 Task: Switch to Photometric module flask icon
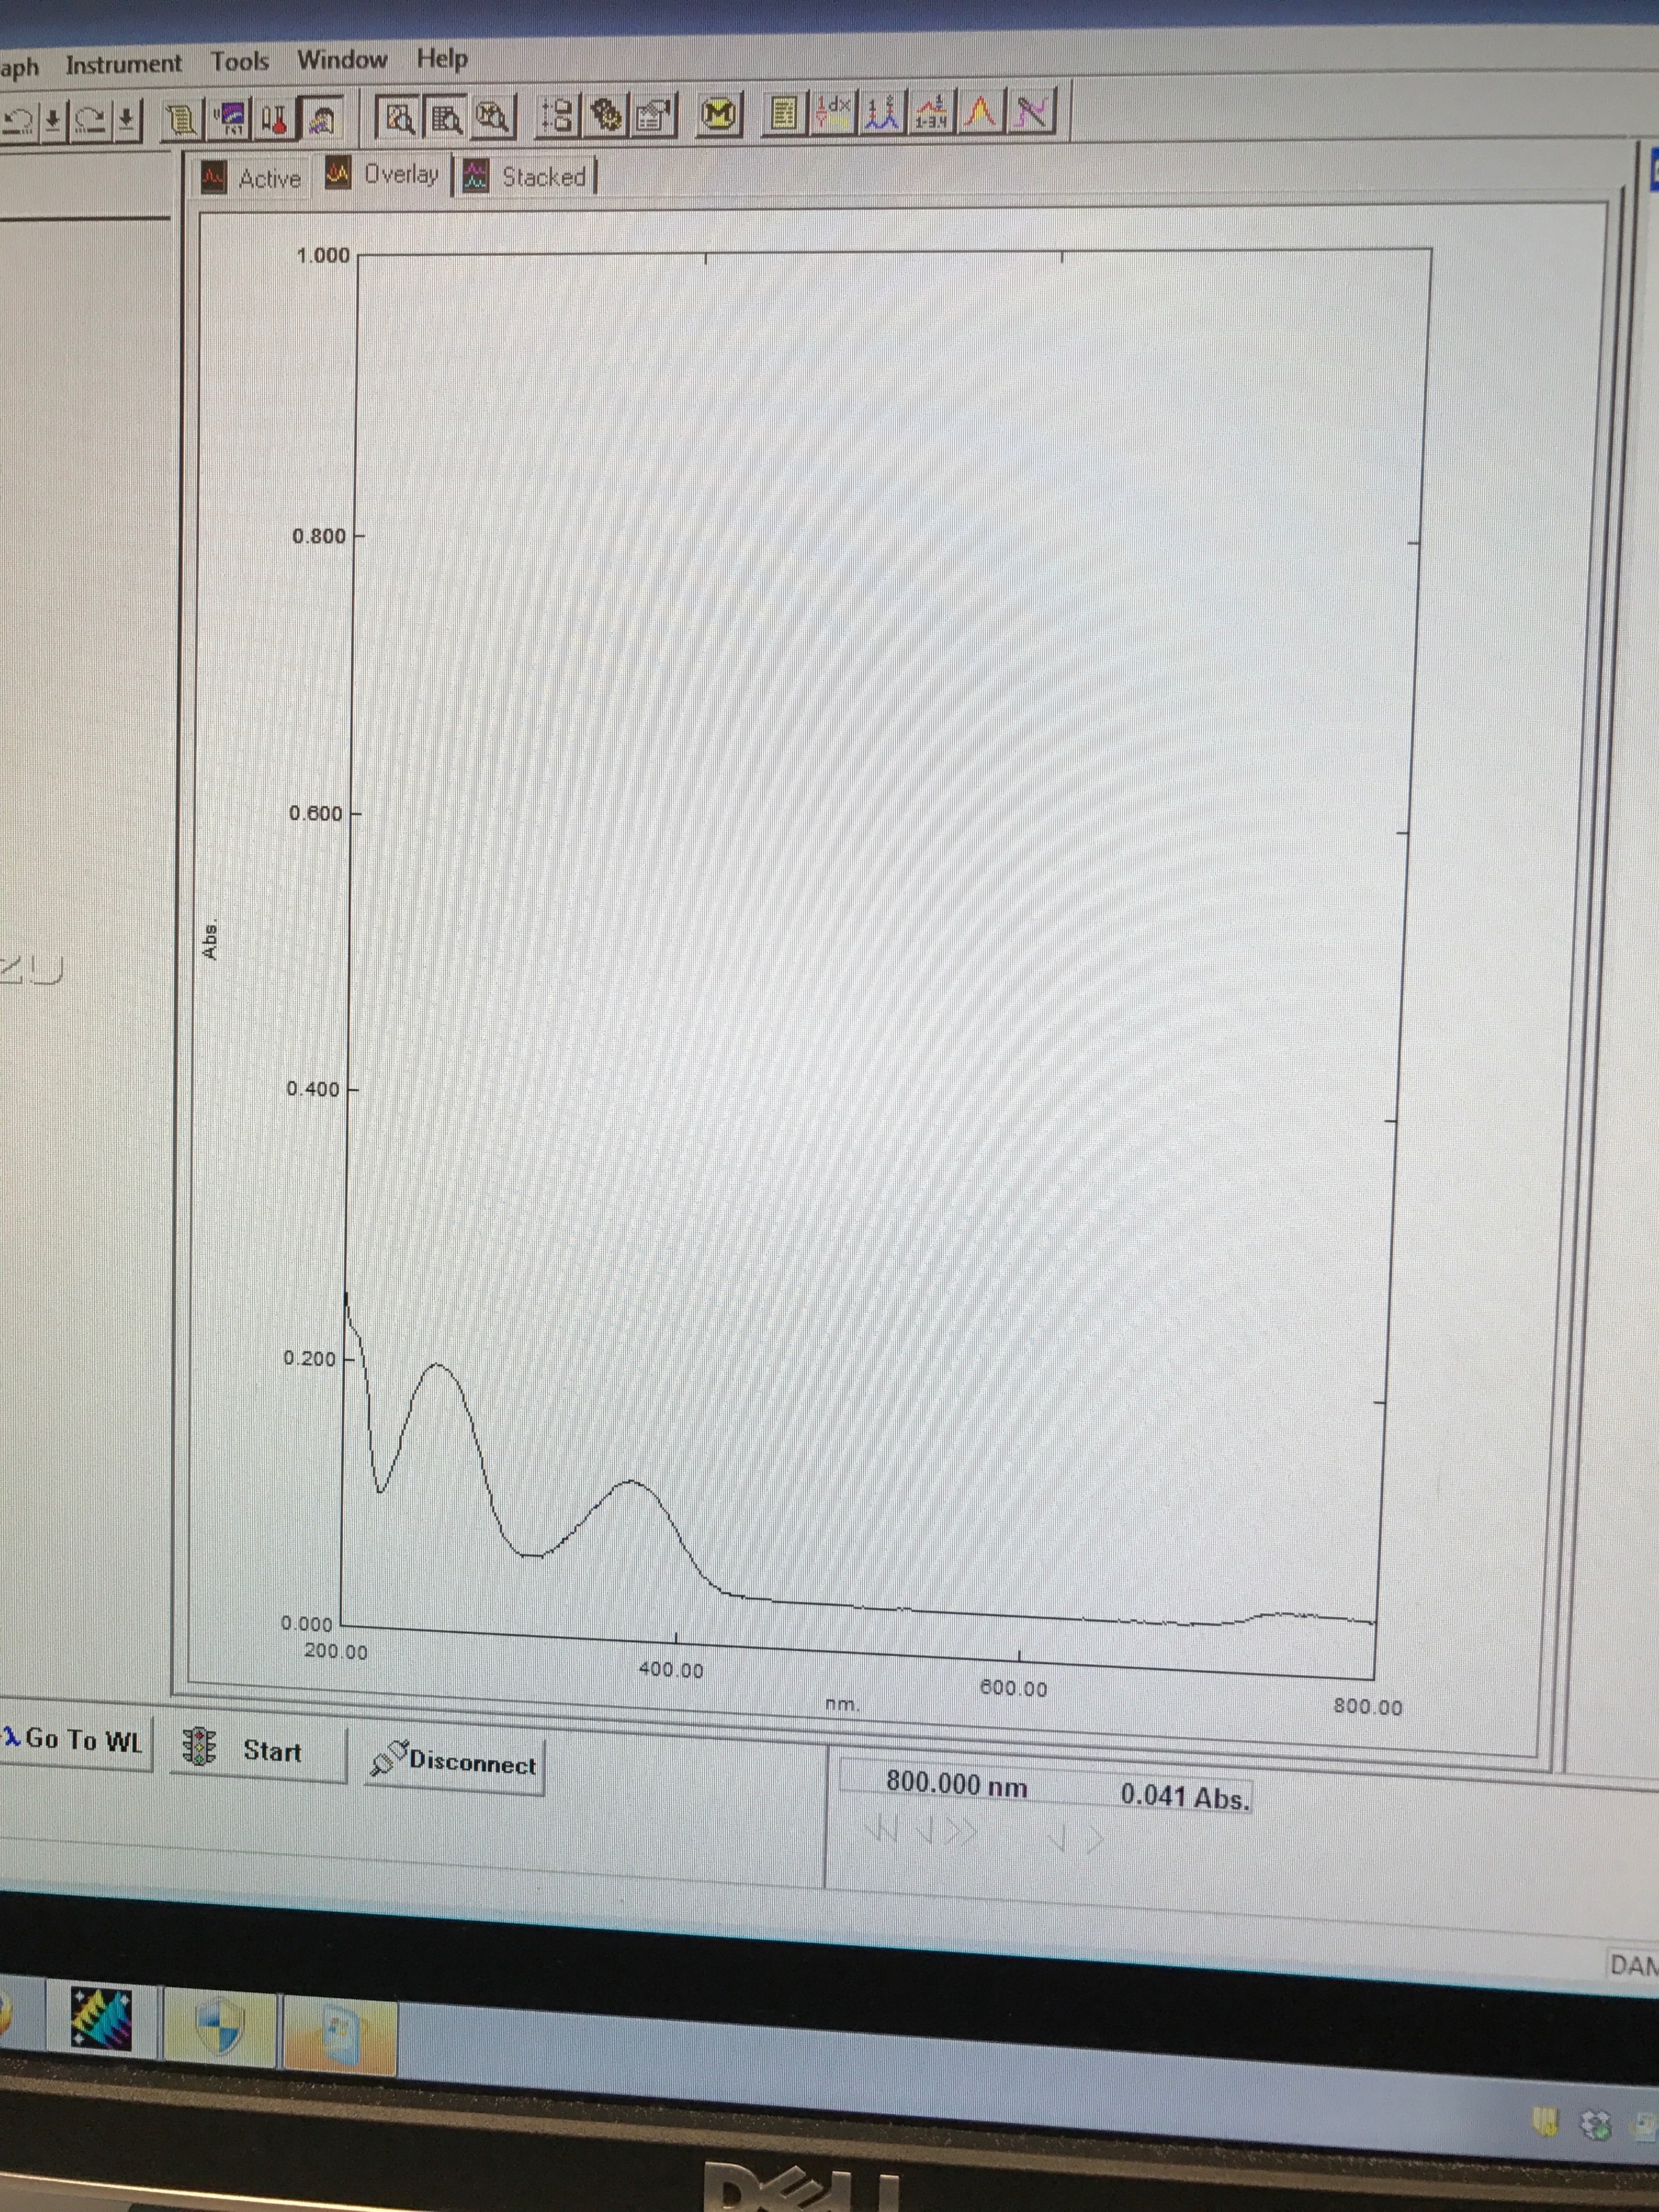coord(275,119)
